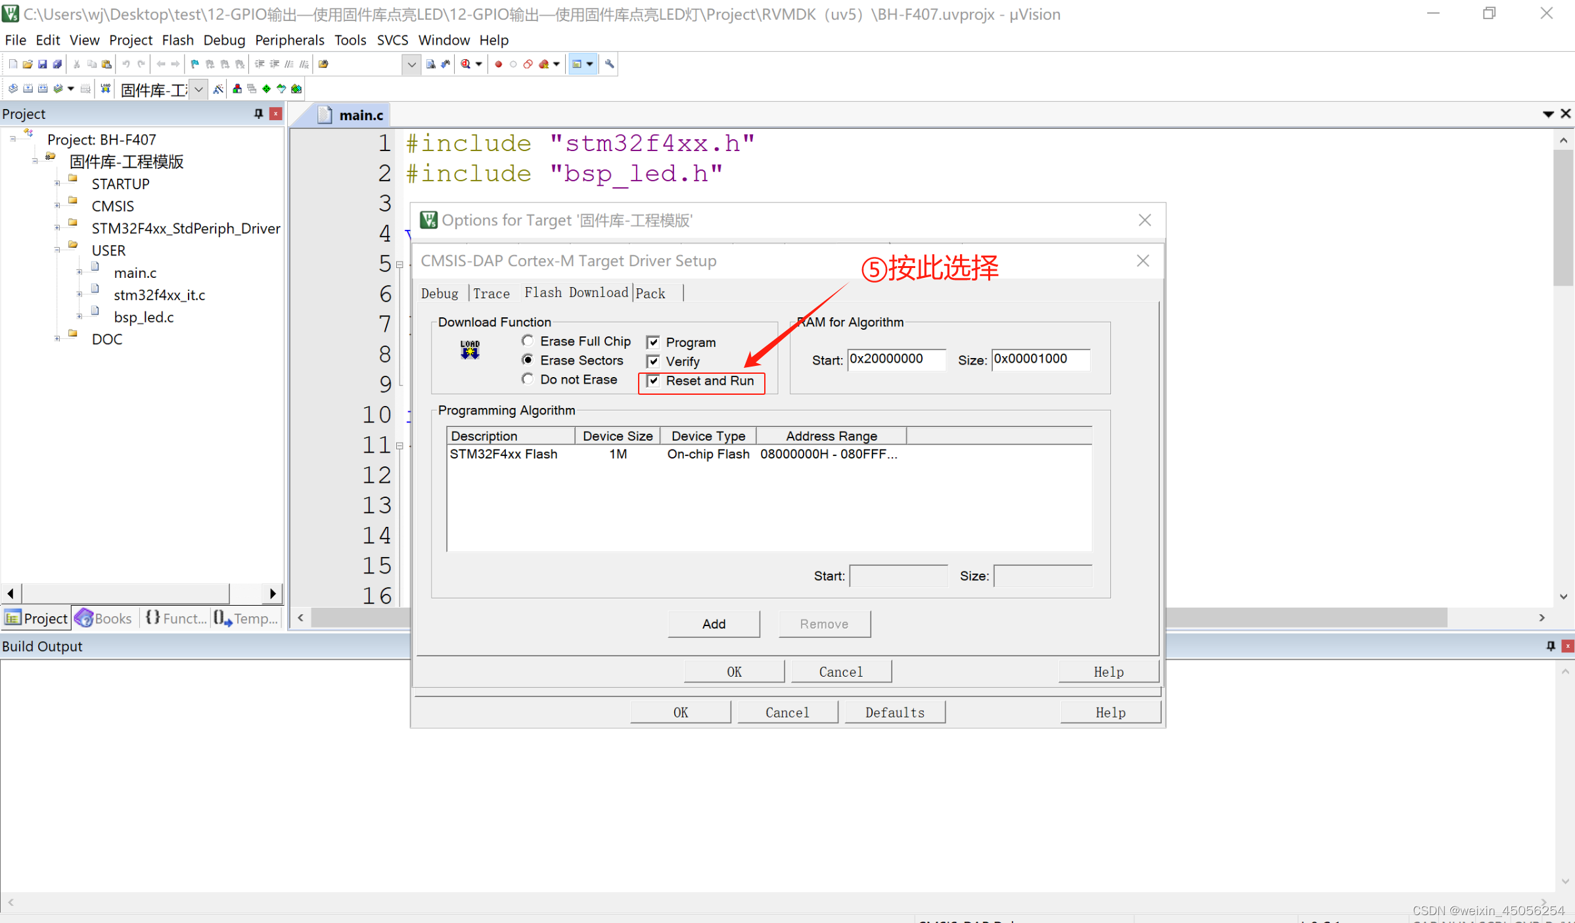This screenshot has height=923, width=1575.
Task: Expand the DOC folder in project tree
Action: (x=57, y=339)
